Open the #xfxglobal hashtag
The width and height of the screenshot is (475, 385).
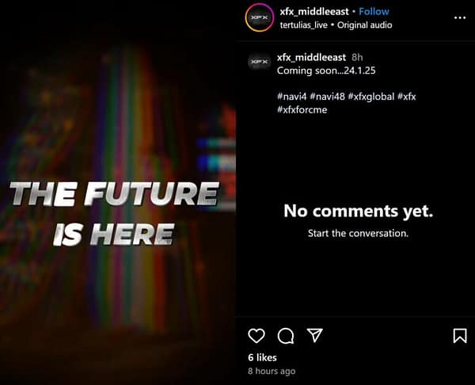coord(371,97)
